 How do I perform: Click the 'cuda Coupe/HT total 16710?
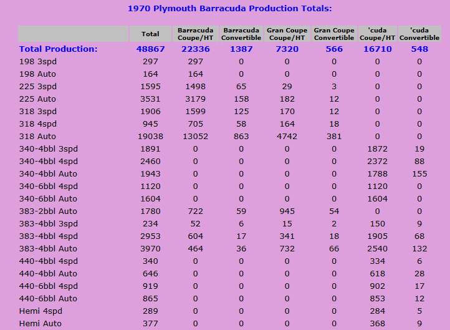click(x=378, y=49)
